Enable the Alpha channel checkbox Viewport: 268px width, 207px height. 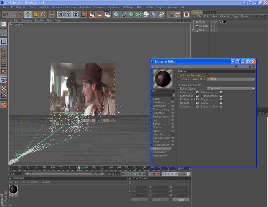point(173,131)
